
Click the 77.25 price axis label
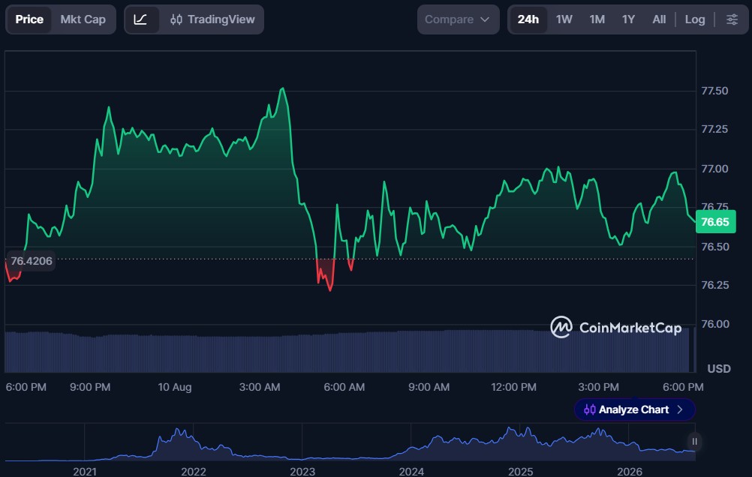(x=714, y=130)
